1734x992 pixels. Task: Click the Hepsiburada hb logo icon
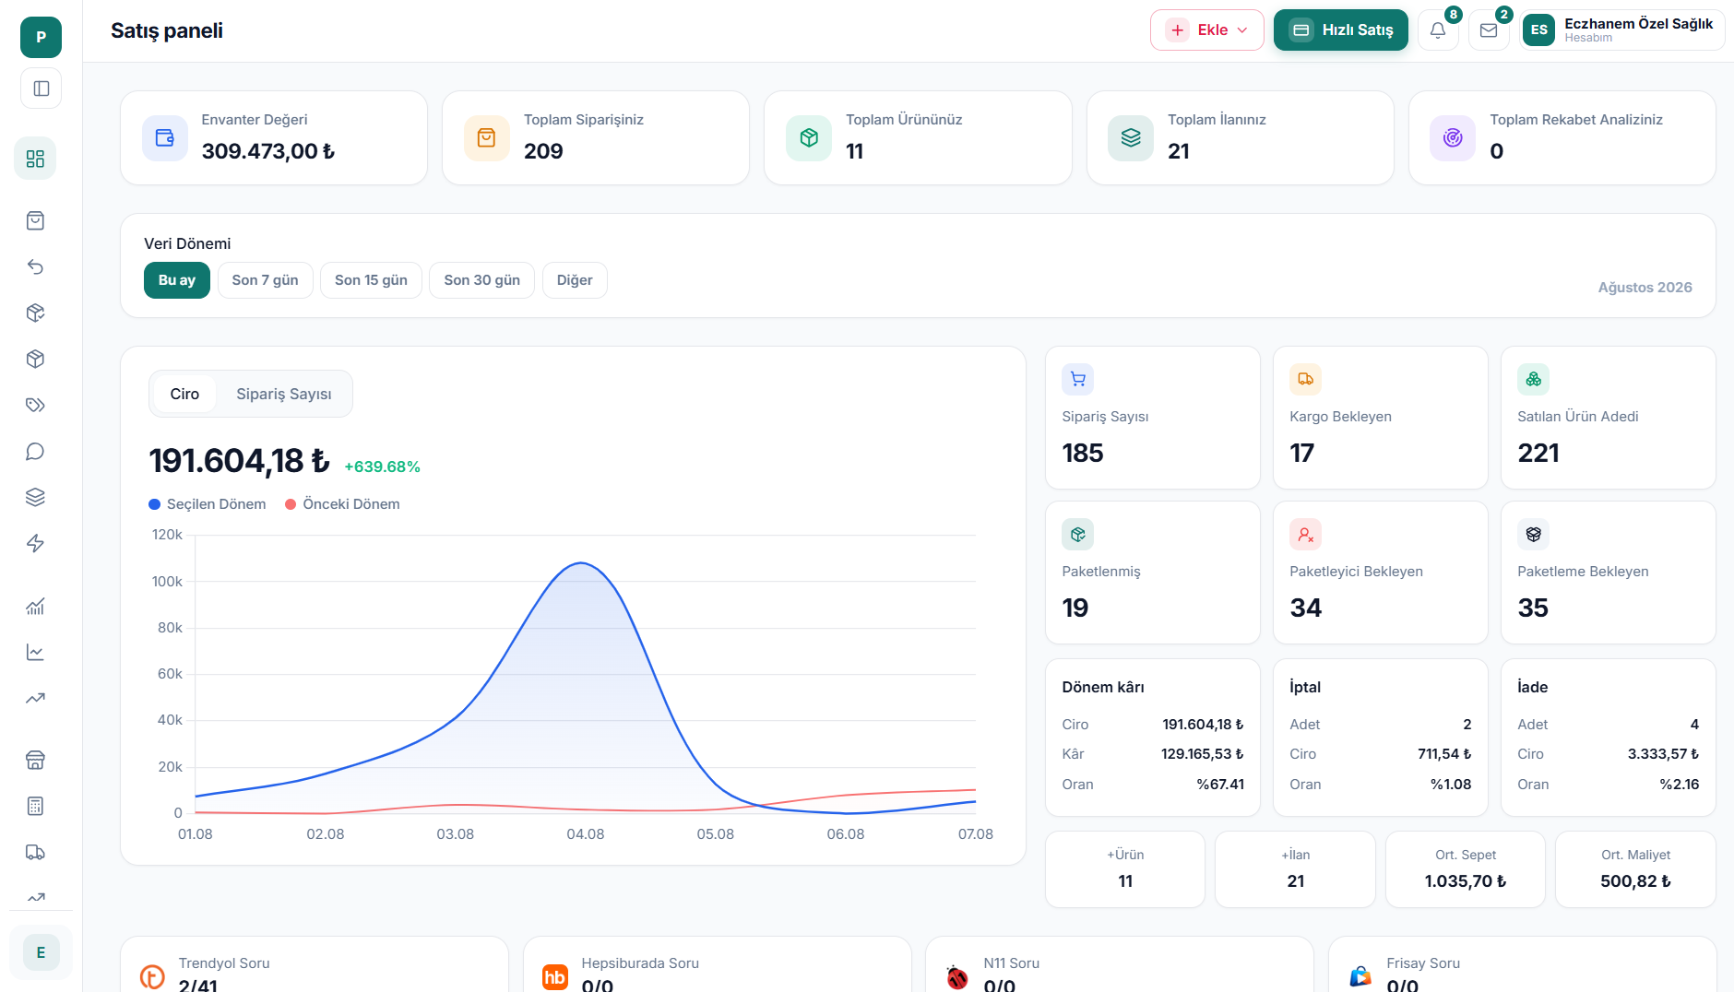click(x=555, y=976)
